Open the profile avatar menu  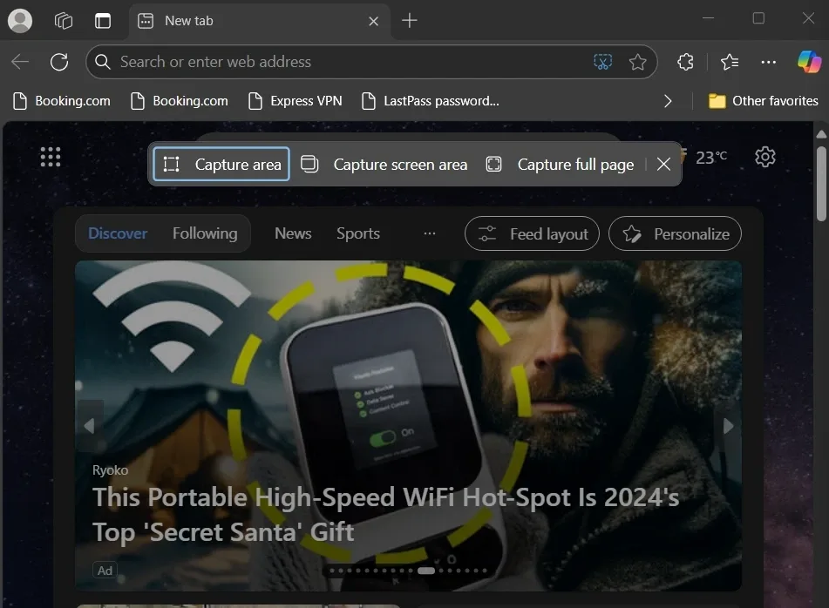[x=20, y=21]
